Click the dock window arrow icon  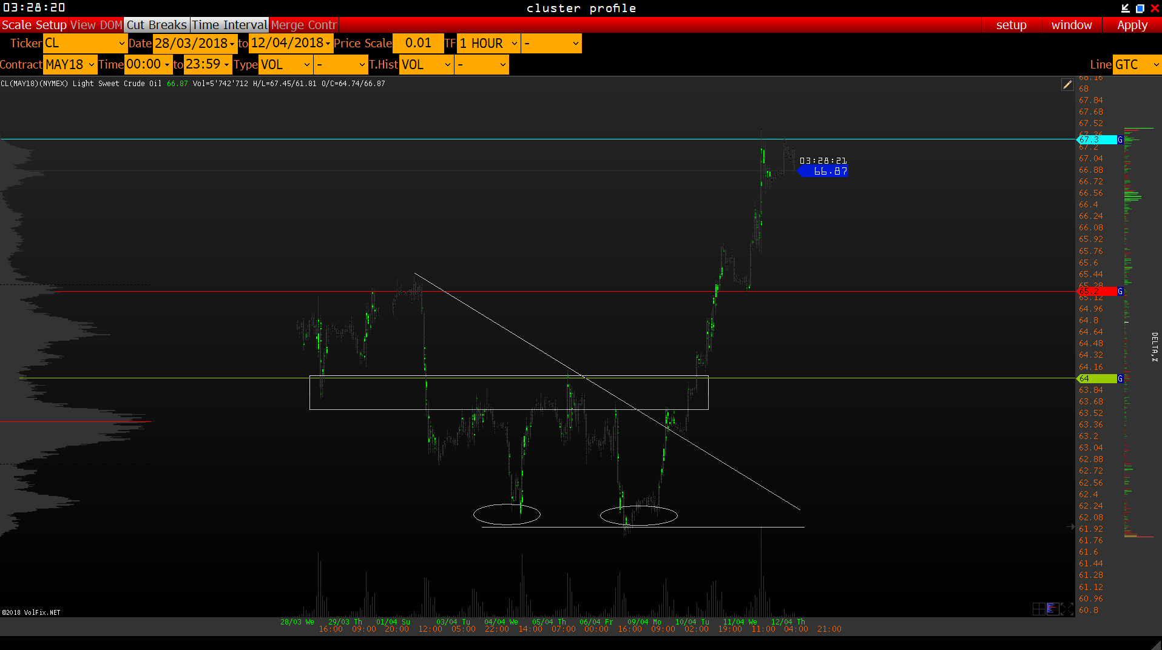[1126, 8]
